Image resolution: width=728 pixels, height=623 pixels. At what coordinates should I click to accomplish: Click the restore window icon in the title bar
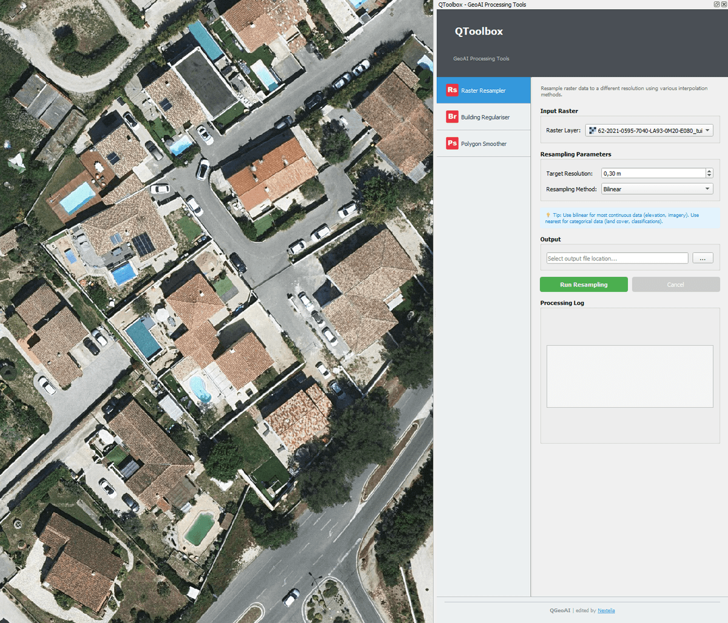pyautogui.click(x=716, y=4)
